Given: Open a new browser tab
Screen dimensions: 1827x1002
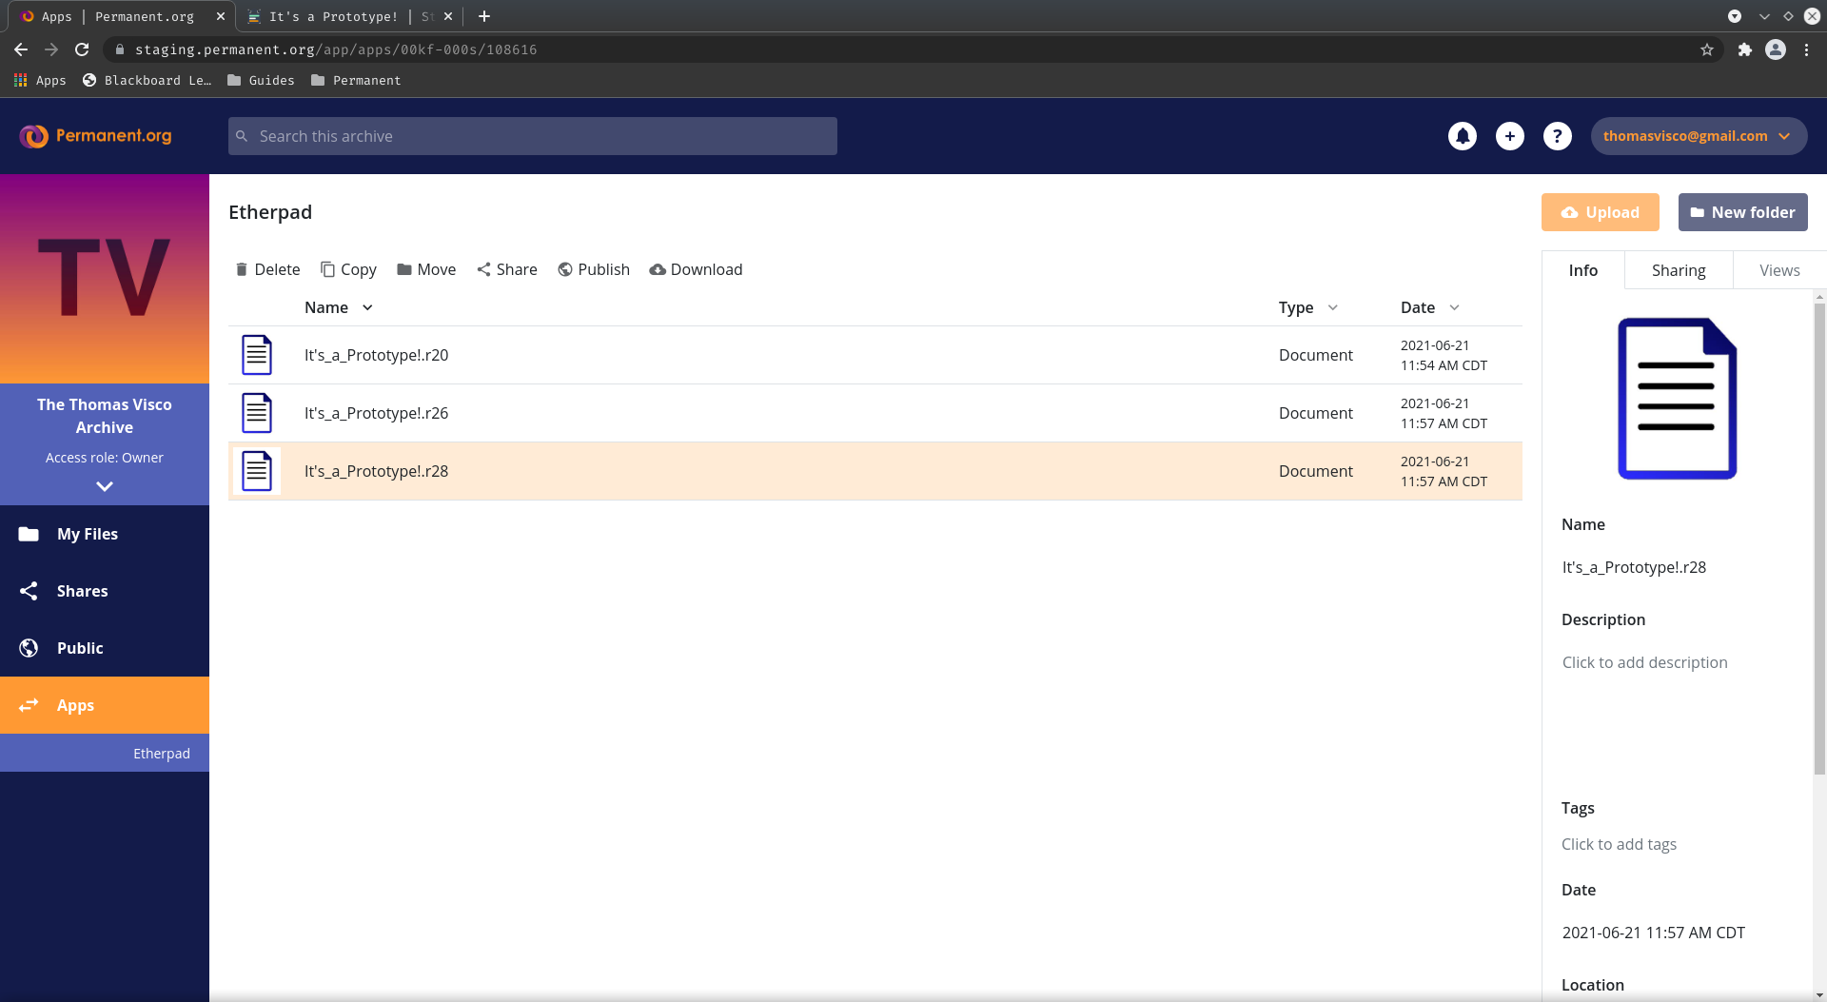Looking at the screenshot, I should (484, 16).
